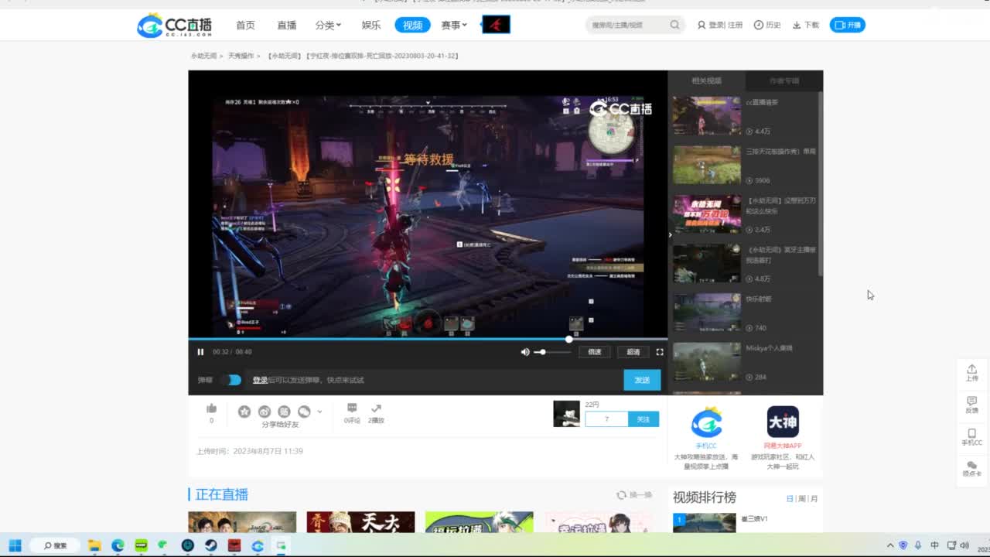Seek using the video progress bar handle

click(569, 339)
